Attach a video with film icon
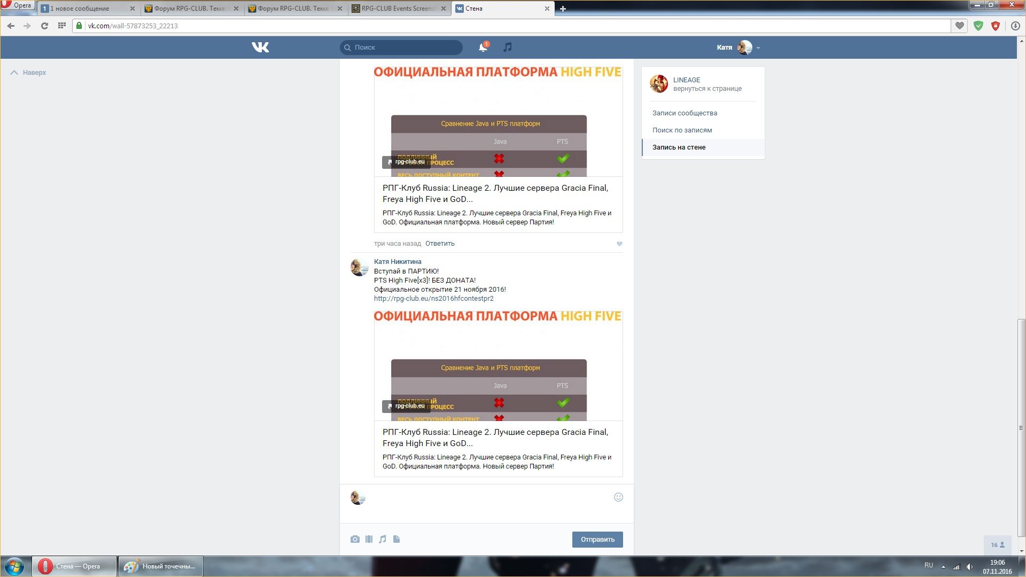The width and height of the screenshot is (1026, 577). (369, 540)
